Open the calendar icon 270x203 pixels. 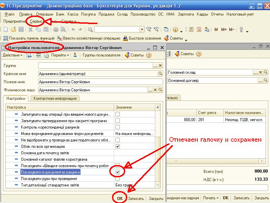[199, 29]
